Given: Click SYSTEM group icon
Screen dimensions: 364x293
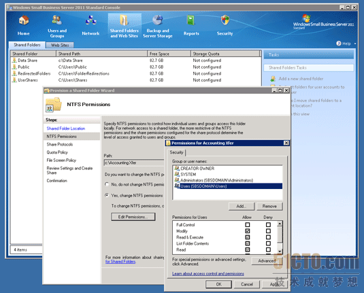Looking at the screenshot, I should [177, 174].
